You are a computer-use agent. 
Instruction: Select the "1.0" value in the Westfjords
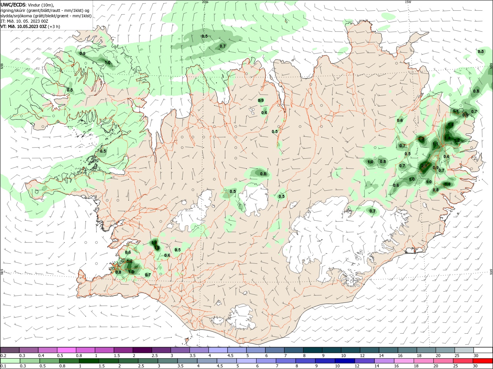click(108, 62)
